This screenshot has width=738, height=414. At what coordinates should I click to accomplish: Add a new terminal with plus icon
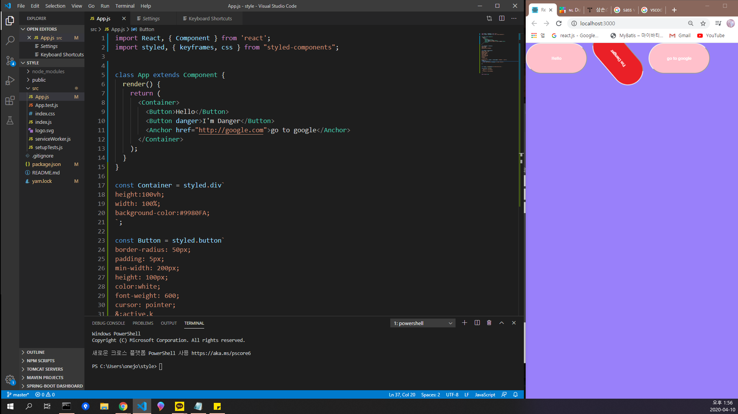464,323
